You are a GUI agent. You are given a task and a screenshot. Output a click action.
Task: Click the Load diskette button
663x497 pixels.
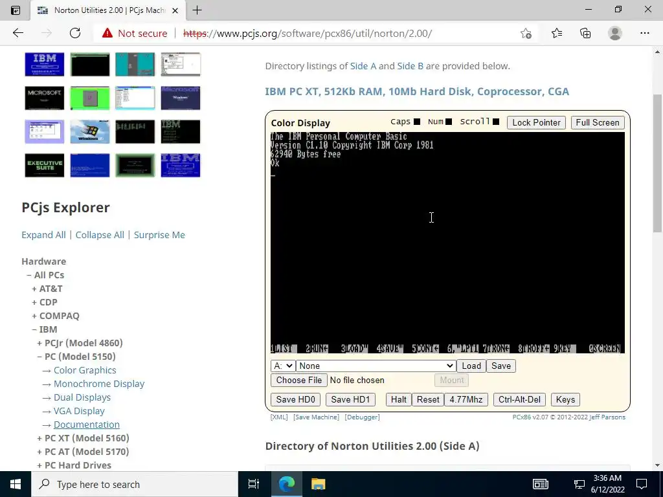(471, 366)
